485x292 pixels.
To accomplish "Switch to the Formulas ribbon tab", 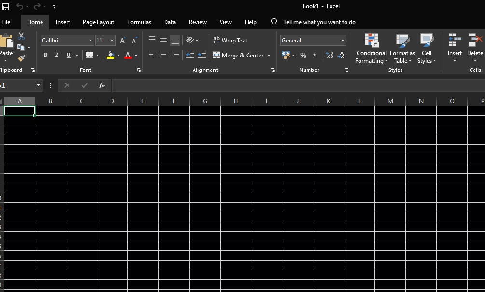I will tap(139, 22).
